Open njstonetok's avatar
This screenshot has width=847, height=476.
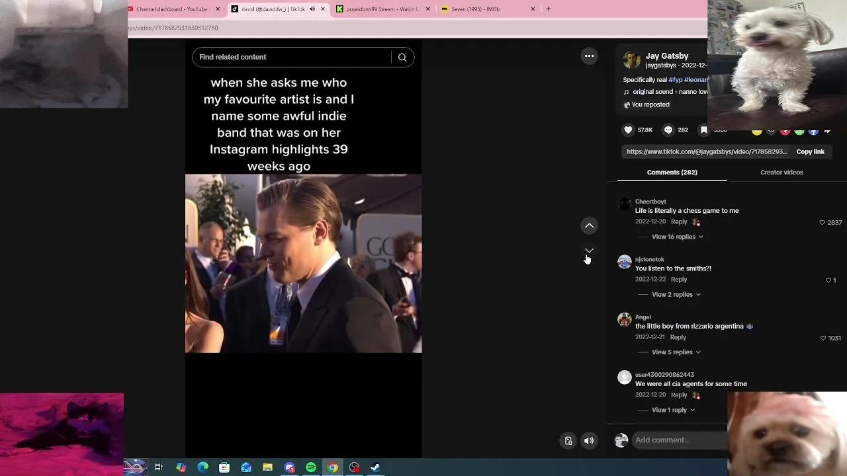point(625,262)
